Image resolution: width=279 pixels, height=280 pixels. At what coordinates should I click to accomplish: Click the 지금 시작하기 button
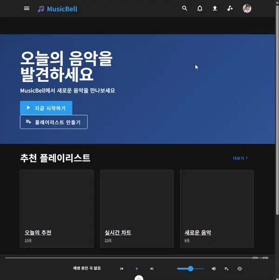(x=46, y=108)
